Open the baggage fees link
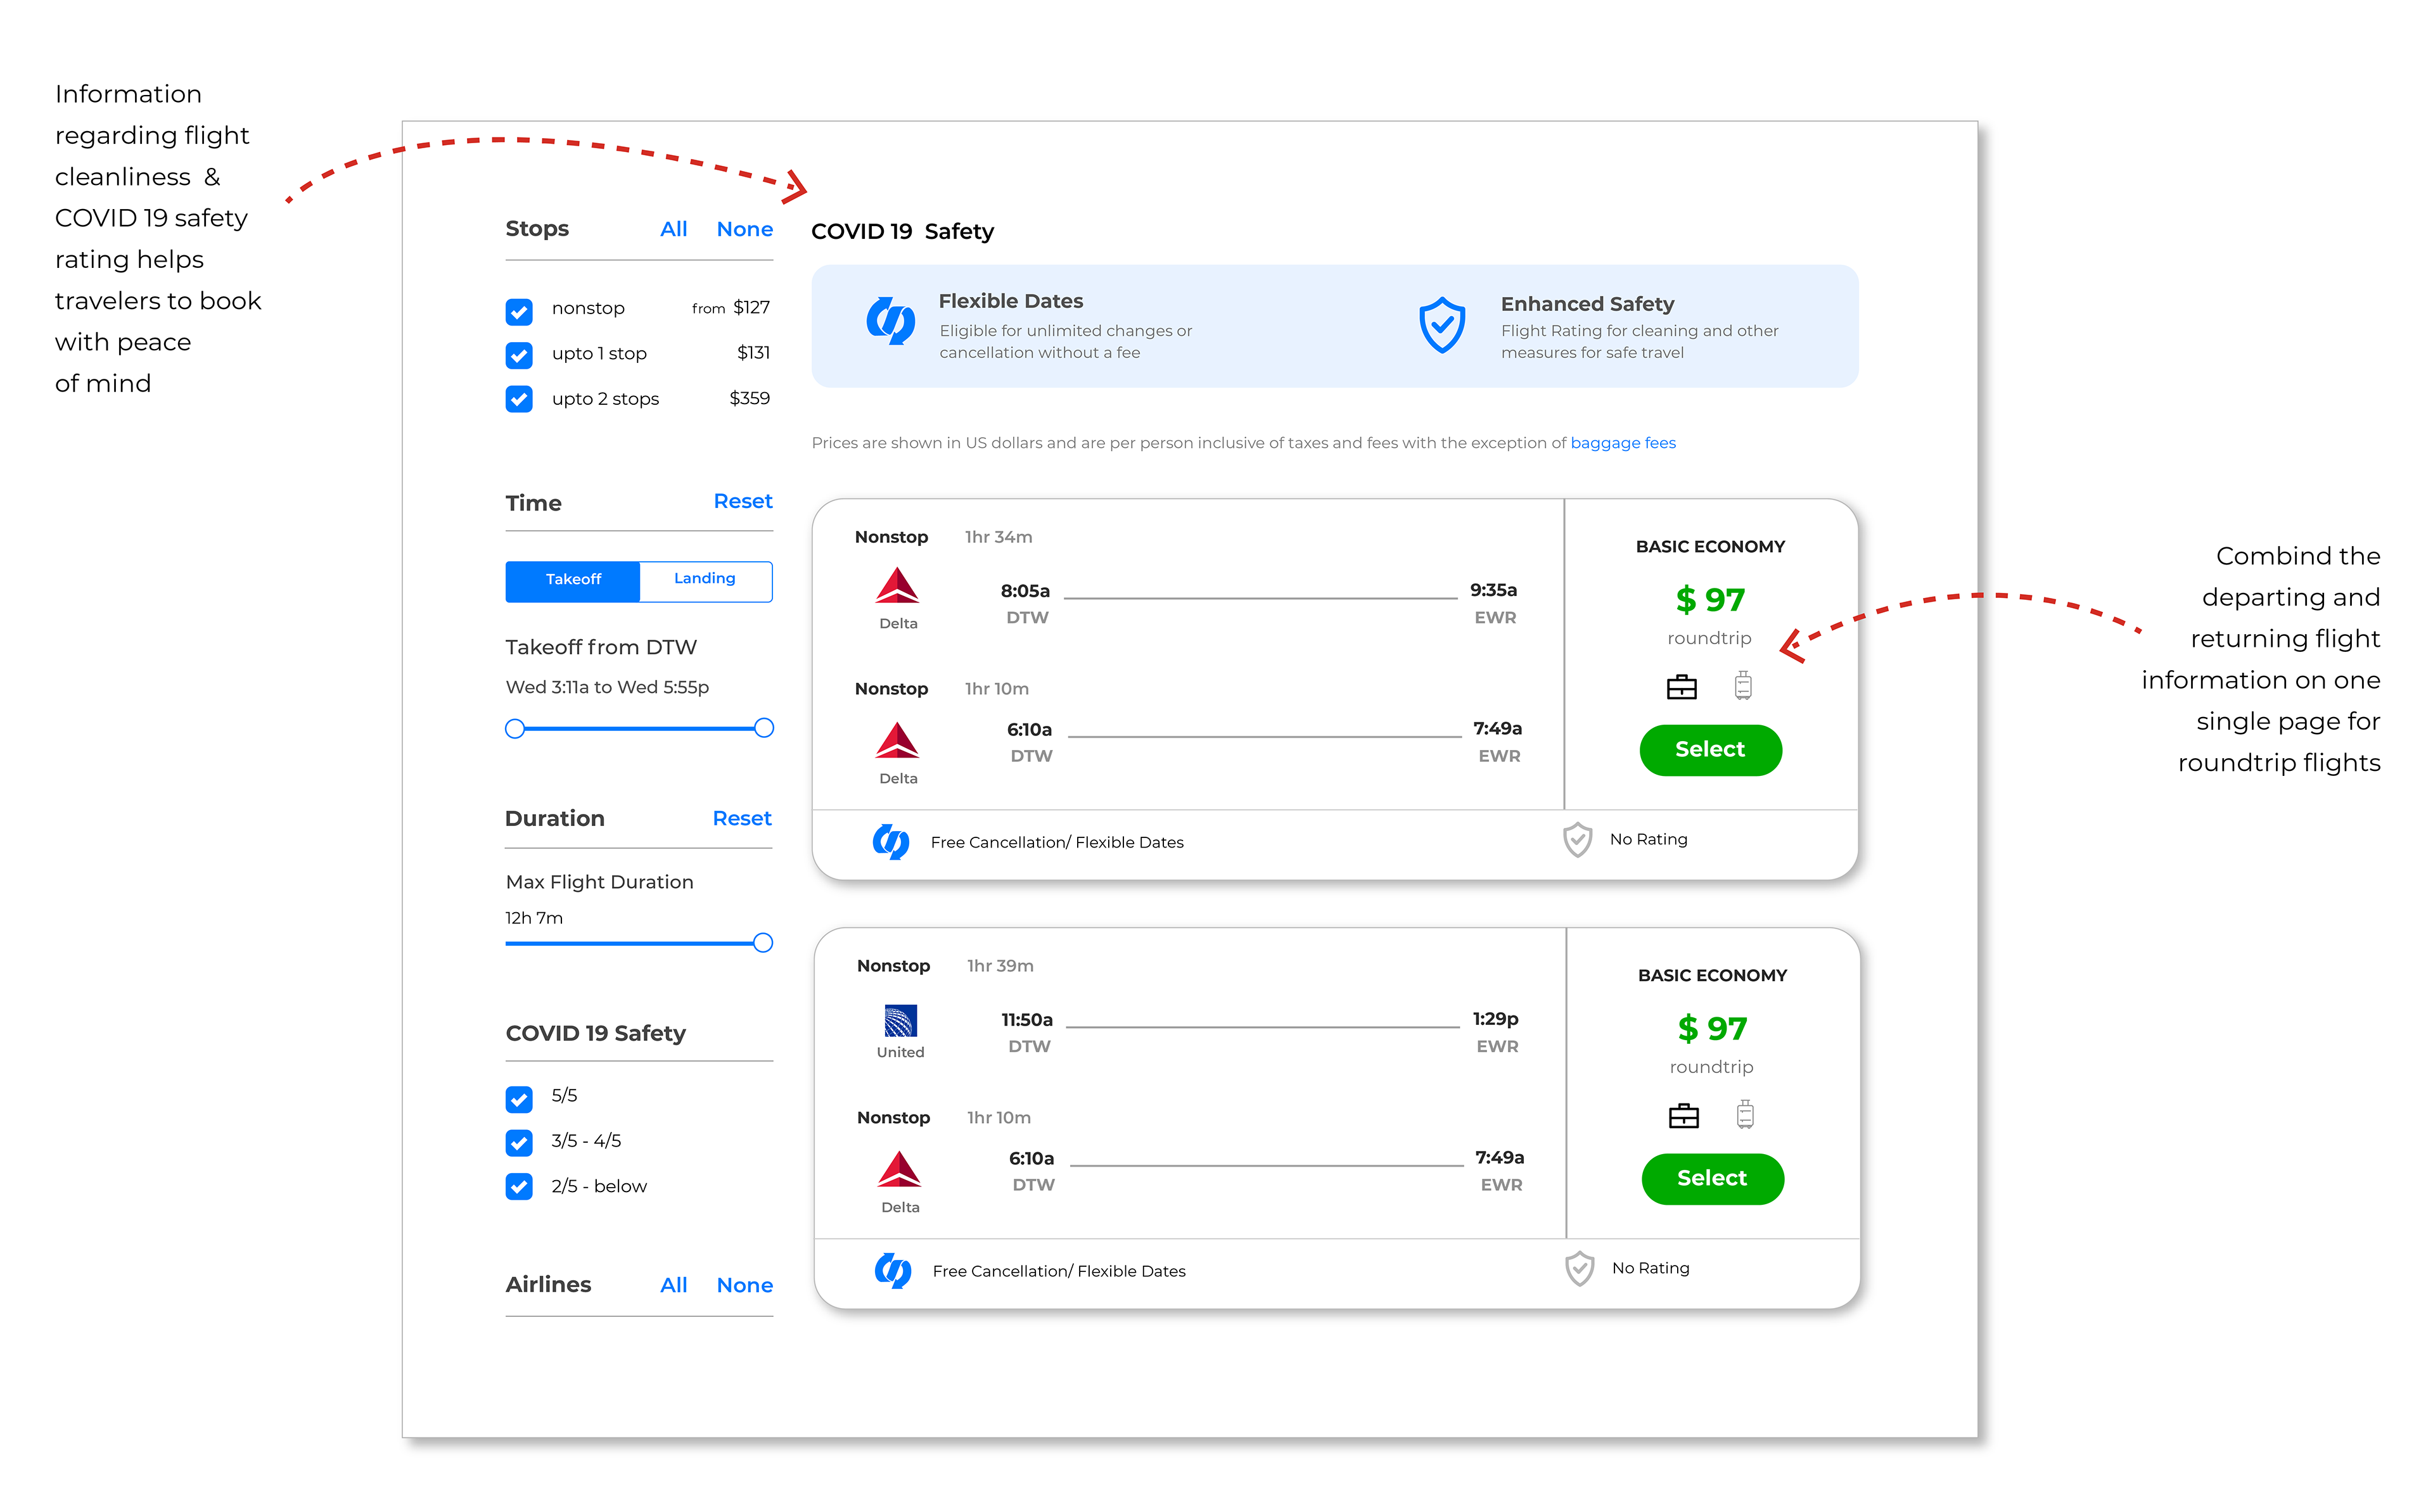Image resolution: width=2433 pixels, height=1512 pixels. (x=1623, y=443)
